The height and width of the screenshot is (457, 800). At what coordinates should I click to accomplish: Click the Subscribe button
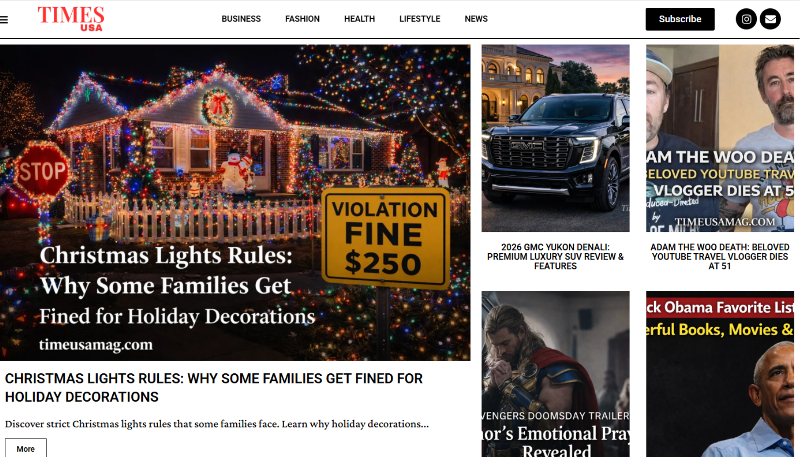tap(680, 19)
